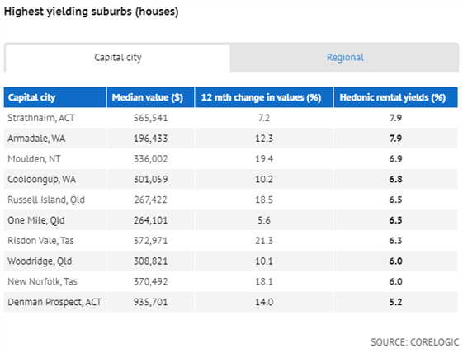The width and height of the screenshot is (463, 353).
Task: Click the 935,701 median value cell
Action: point(150,302)
